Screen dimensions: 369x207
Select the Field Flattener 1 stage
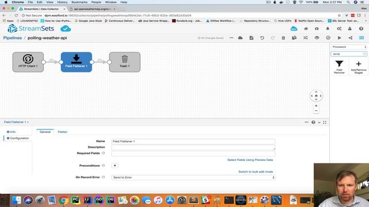point(76,62)
